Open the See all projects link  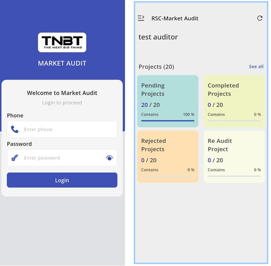[x=256, y=66]
